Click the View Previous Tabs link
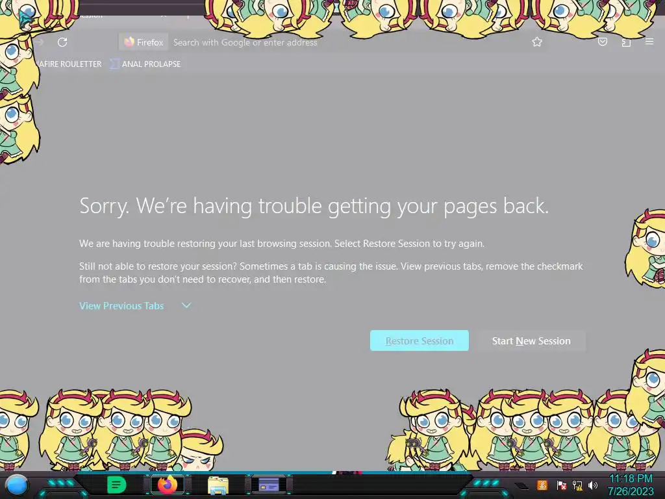The width and height of the screenshot is (665, 499). pos(121,305)
